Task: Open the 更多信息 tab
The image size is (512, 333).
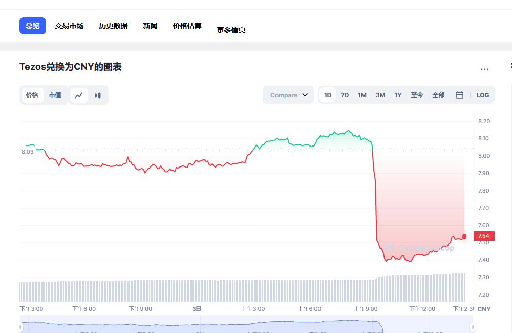Action: point(231,30)
